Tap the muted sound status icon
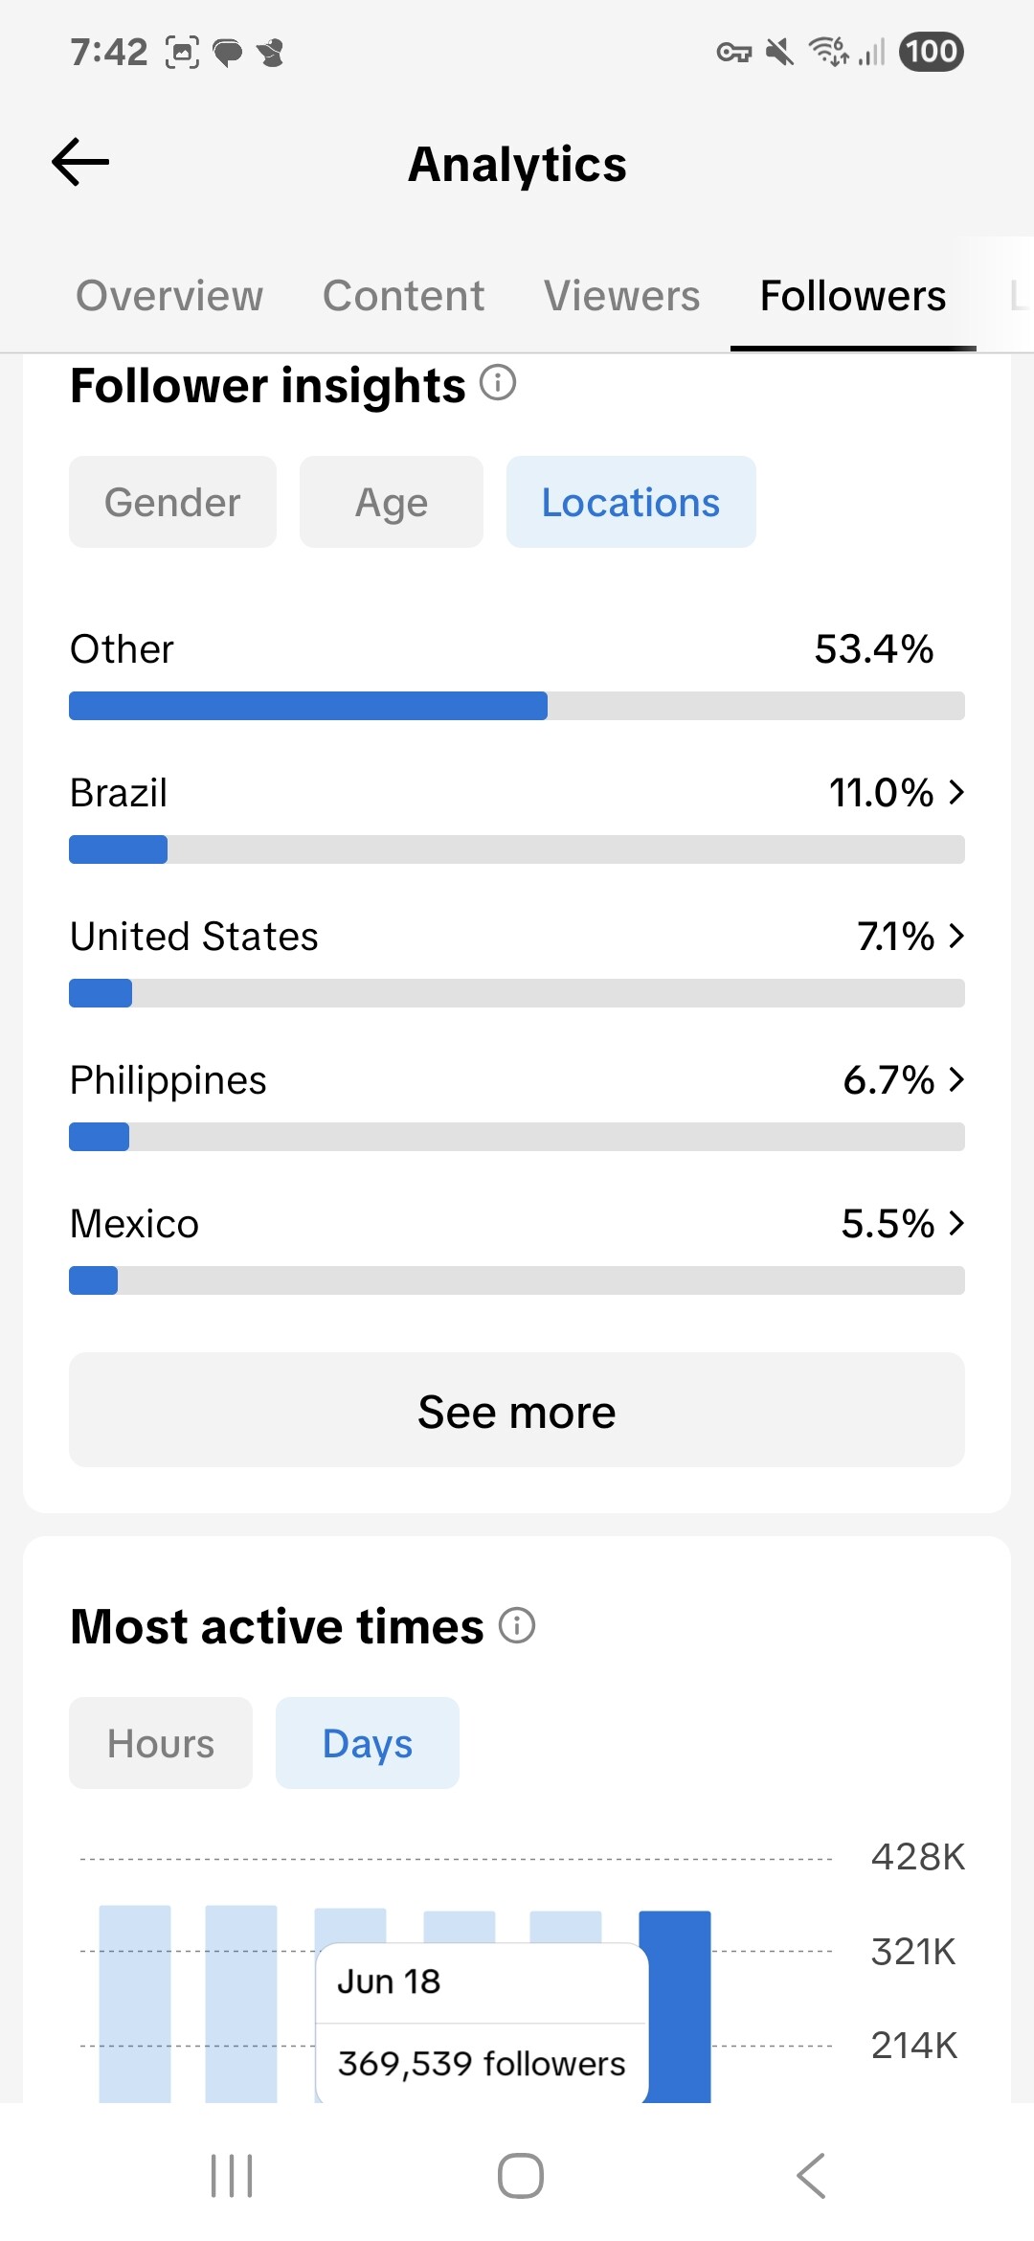 780,52
